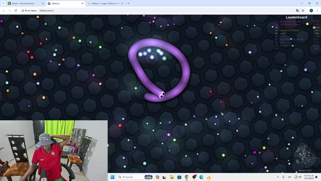The width and height of the screenshot is (321, 181).
Task: Click the taskbar Búsqueda search box
Action: coord(135,177)
